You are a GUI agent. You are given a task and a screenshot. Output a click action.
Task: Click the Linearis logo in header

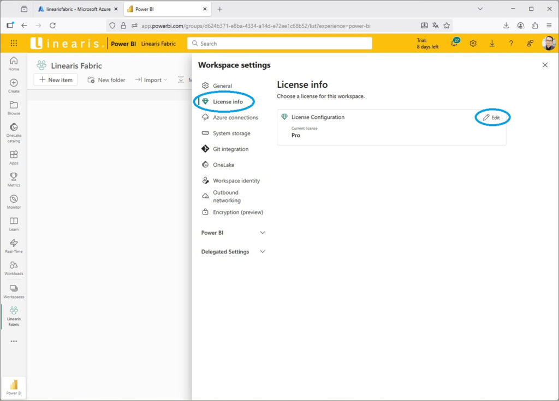pos(67,43)
